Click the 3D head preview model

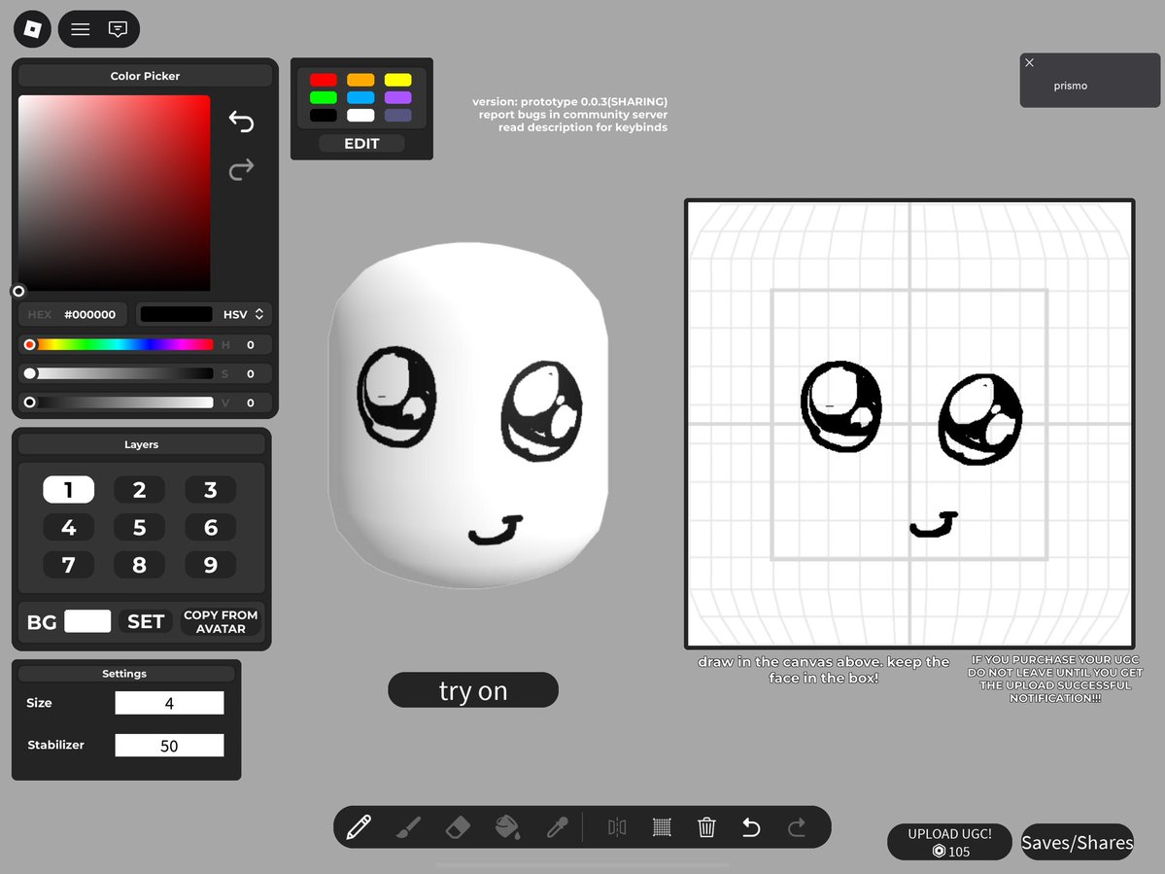[x=468, y=415]
